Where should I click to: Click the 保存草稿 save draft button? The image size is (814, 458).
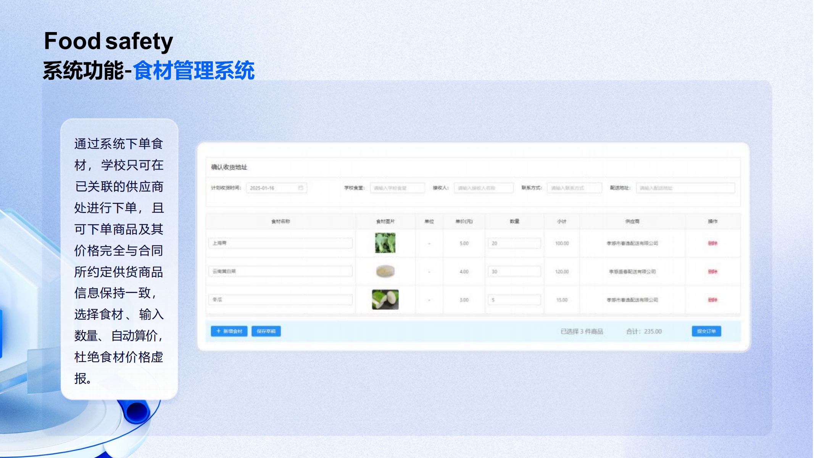click(266, 331)
